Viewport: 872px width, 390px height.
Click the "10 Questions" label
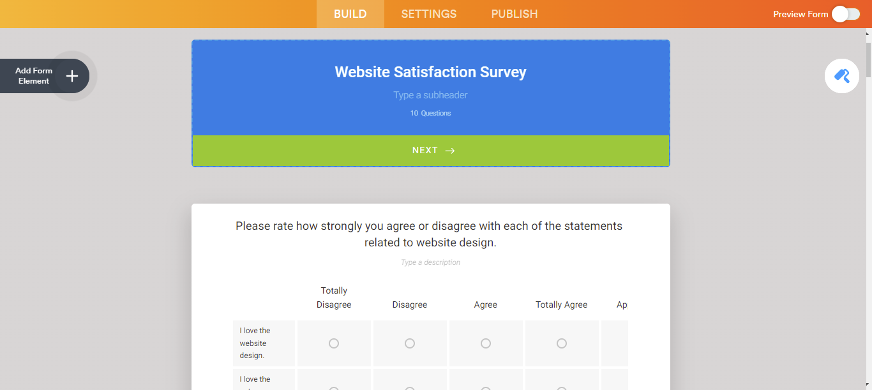click(x=430, y=113)
